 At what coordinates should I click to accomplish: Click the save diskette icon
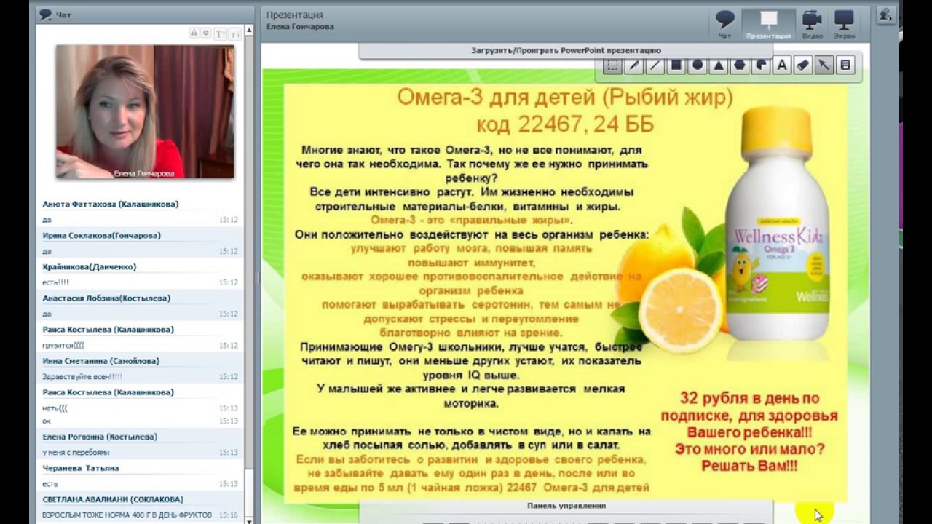point(845,65)
